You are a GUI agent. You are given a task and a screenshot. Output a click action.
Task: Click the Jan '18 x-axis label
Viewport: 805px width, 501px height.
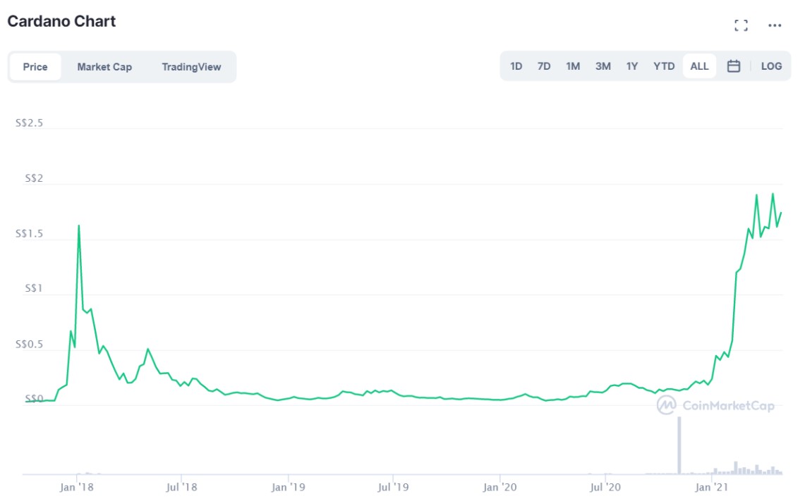[76, 487]
